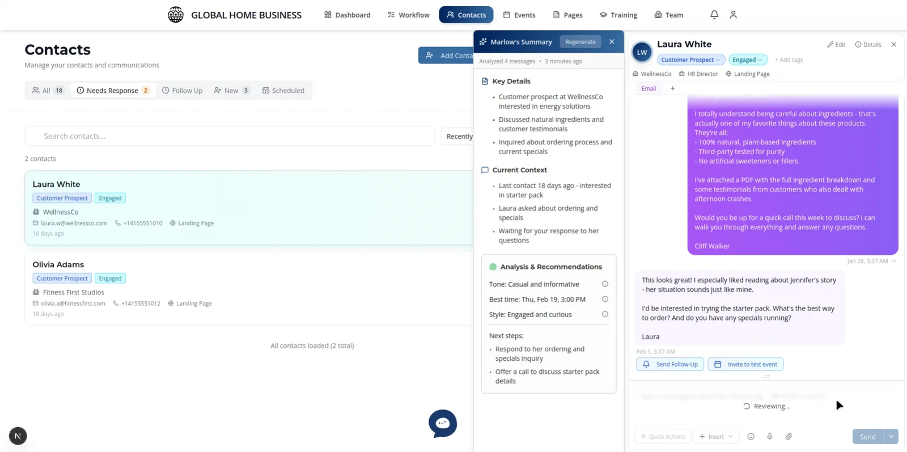Screen dimensions: 907x452
Task: Open the Team menu
Action: [x=668, y=15]
